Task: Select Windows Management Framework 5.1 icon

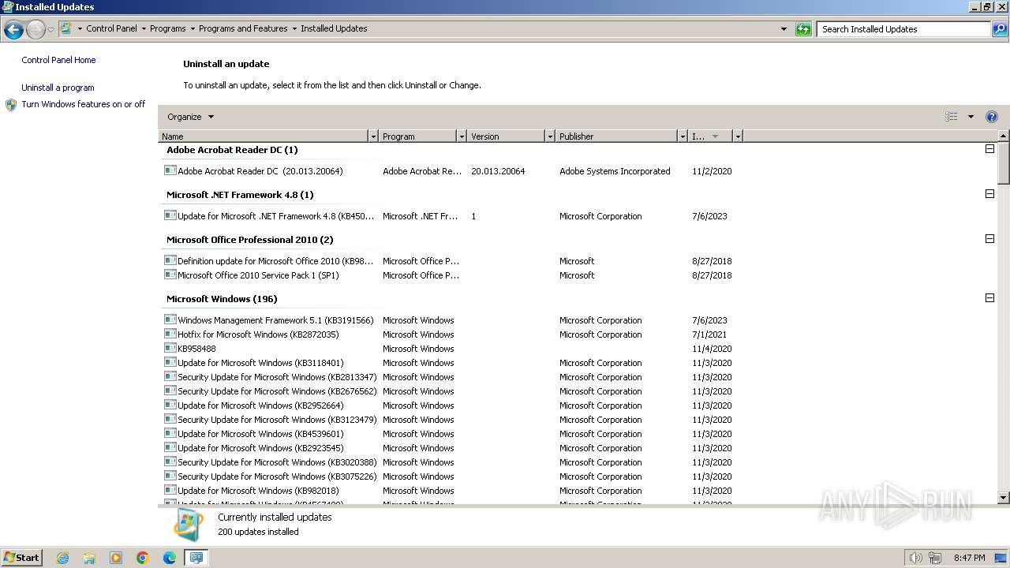Action: [x=170, y=319]
